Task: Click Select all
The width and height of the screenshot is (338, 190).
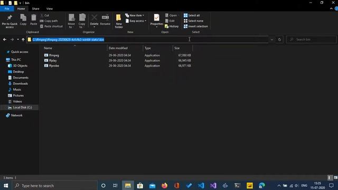Action: 192,15
